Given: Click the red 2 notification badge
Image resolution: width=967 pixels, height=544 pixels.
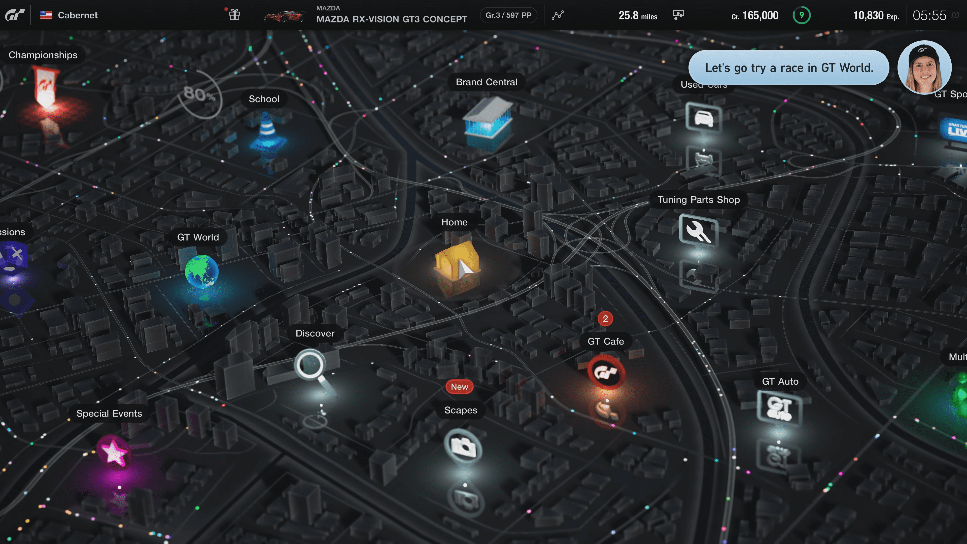Looking at the screenshot, I should tap(605, 319).
